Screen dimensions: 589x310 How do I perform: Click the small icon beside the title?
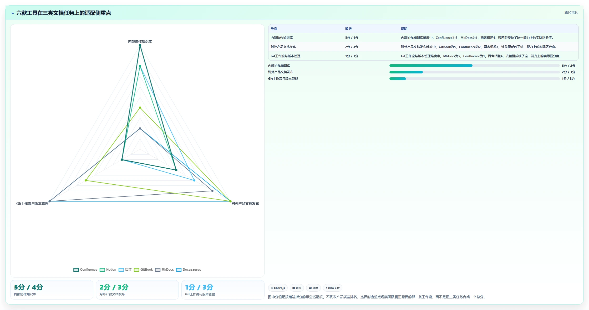click(x=12, y=13)
